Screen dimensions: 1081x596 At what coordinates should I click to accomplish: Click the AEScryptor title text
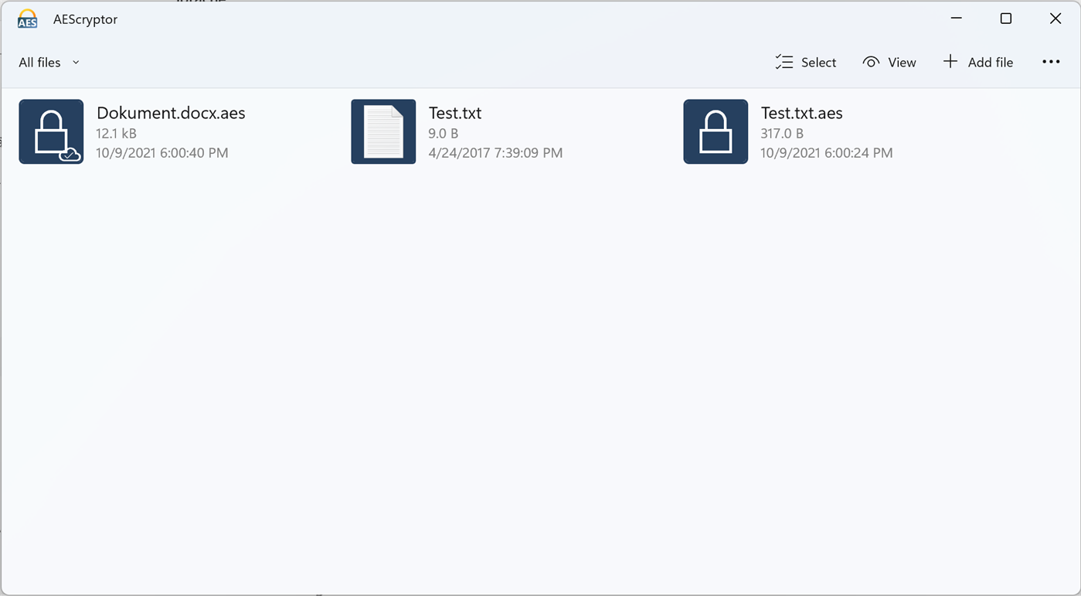(85, 19)
